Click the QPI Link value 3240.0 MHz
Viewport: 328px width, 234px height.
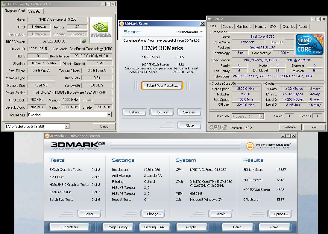(246, 105)
